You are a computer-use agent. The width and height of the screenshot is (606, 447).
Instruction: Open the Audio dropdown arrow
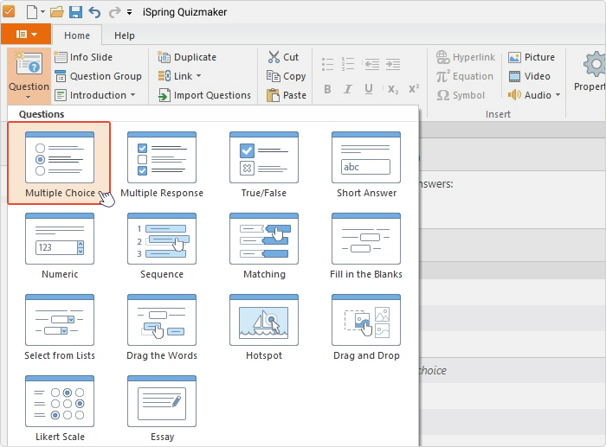(x=558, y=94)
